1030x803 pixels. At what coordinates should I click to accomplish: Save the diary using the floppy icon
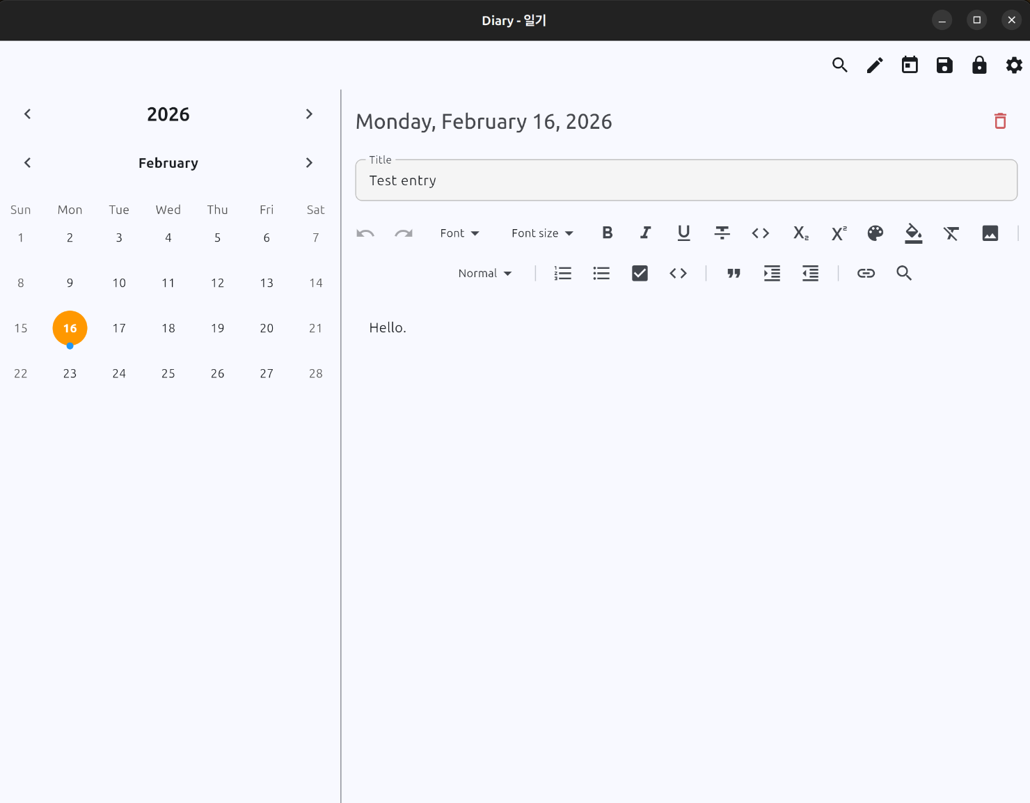[944, 65]
